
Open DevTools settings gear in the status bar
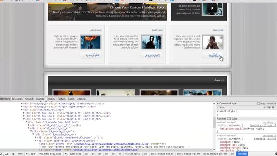pos(276,154)
